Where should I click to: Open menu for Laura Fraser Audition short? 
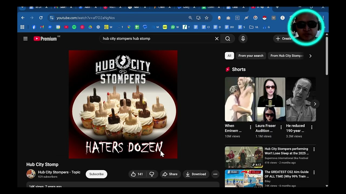pyautogui.click(x=281, y=127)
